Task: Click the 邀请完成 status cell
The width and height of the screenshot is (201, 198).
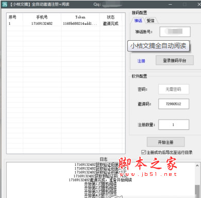Action: coord(111,24)
